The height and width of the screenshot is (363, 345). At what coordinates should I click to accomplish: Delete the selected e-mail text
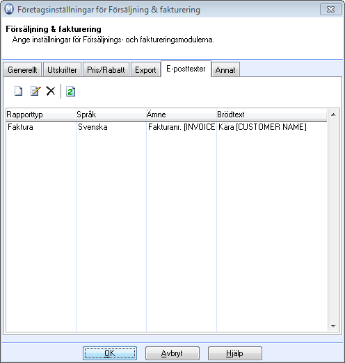(51, 91)
